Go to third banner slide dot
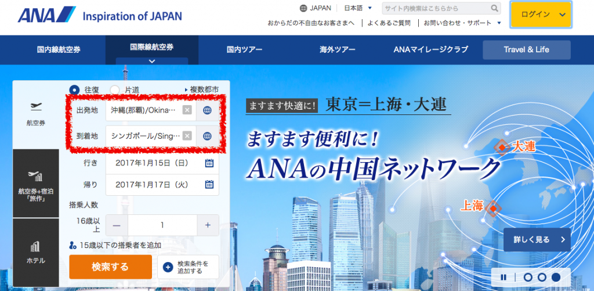This screenshot has height=291, width=594. coord(556,277)
